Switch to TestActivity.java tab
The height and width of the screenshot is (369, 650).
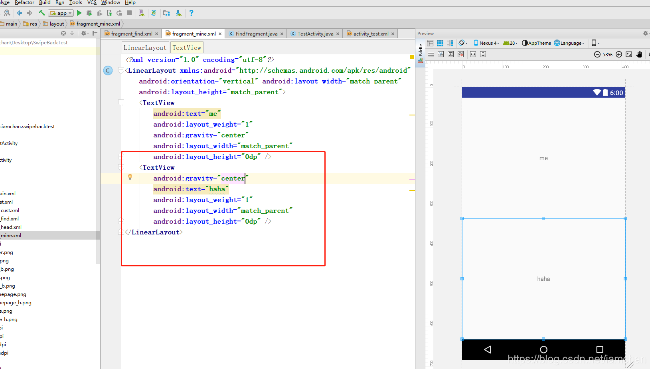pyautogui.click(x=315, y=34)
